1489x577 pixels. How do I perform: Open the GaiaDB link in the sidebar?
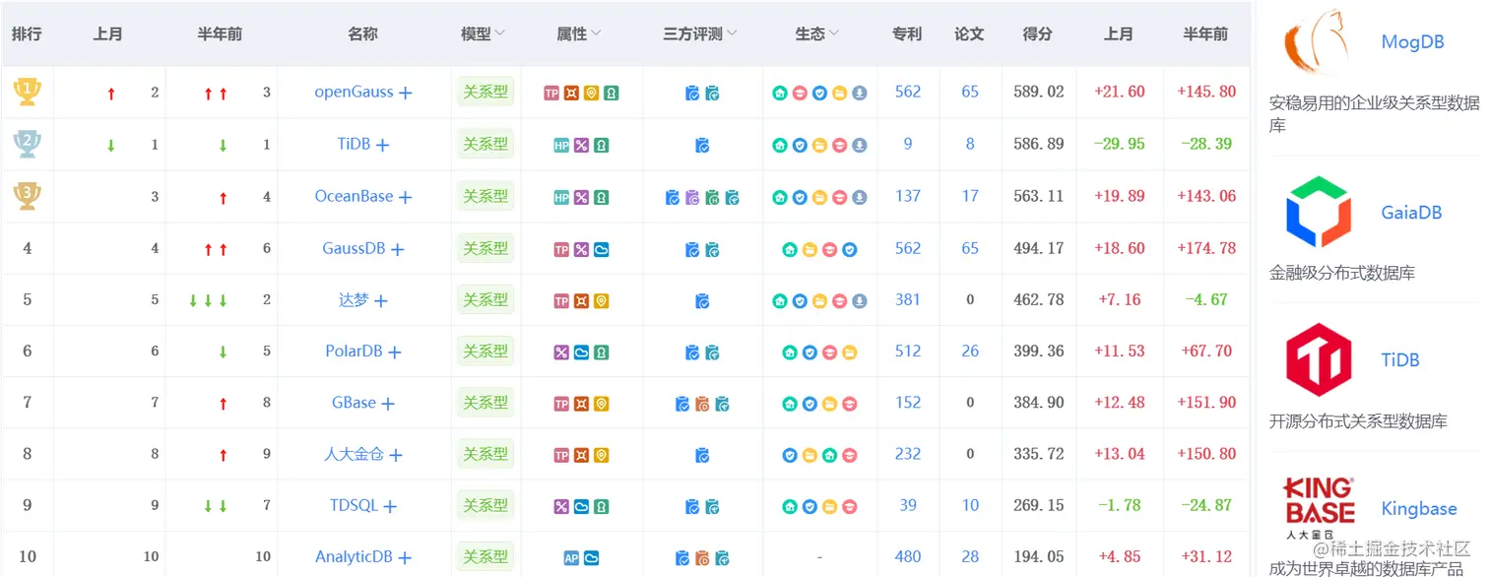pos(1411,212)
